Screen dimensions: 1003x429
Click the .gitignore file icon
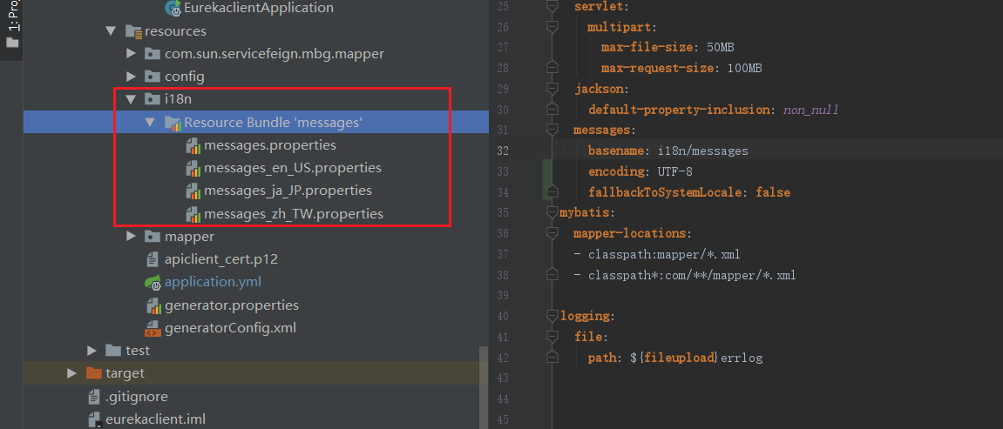[94, 397]
